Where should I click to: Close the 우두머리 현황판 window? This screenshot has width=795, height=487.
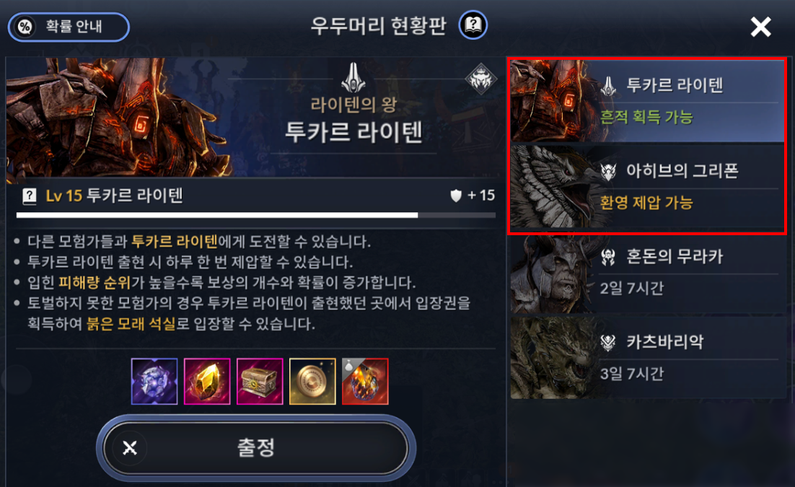(x=760, y=27)
